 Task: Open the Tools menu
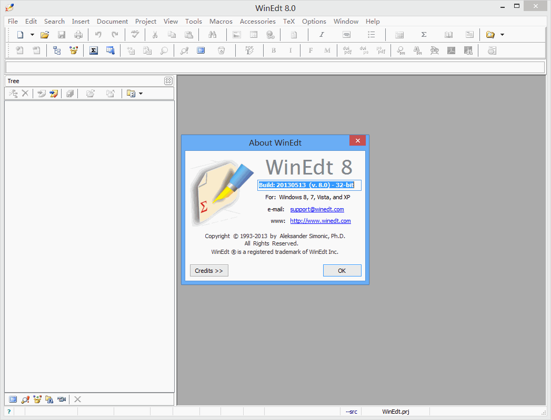tap(194, 22)
